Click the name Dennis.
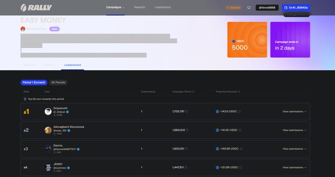 [x=58, y=146]
